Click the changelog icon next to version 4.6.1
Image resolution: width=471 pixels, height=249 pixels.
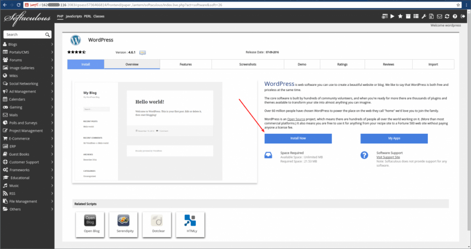point(143,52)
